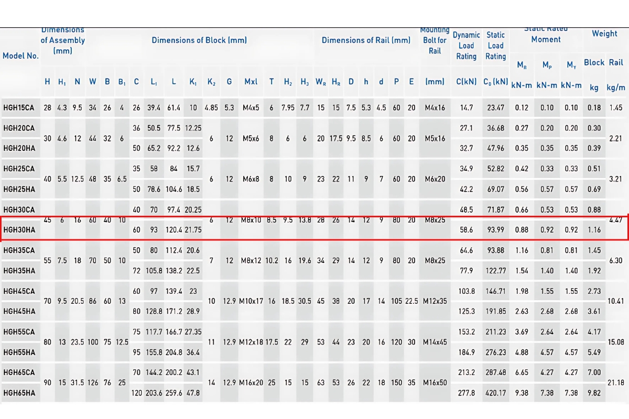The image size is (629, 419).
Task: Click the "Dimensions of Rail (mm)" header
Action: point(366,40)
